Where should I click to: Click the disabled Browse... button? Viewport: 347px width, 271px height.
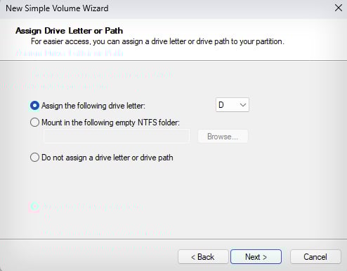tap(223, 137)
